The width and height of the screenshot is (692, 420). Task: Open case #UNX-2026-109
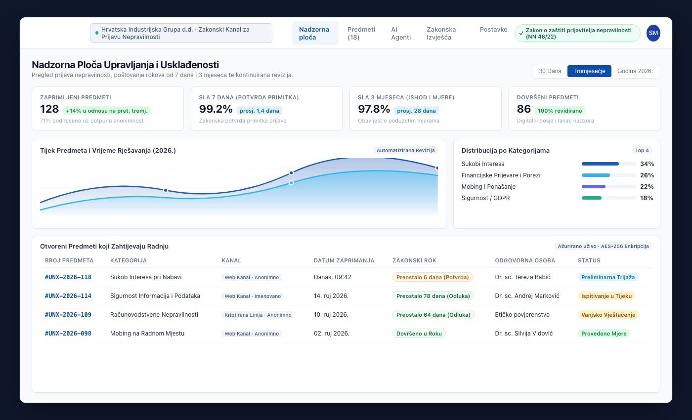coord(68,315)
